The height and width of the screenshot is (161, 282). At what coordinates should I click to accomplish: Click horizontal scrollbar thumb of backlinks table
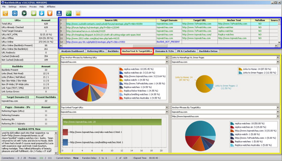coord(150,46)
